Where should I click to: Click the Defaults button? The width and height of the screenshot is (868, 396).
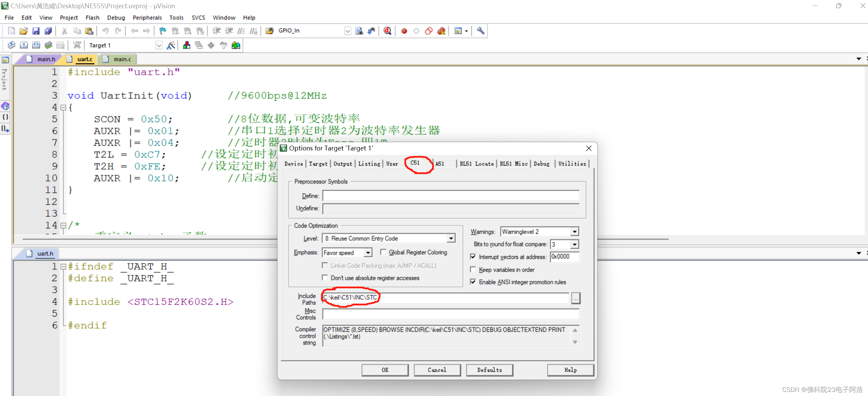tap(489, 370)
